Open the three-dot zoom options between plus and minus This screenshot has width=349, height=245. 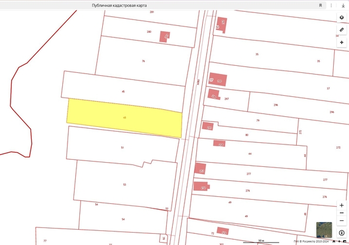(x=341, y=213)
